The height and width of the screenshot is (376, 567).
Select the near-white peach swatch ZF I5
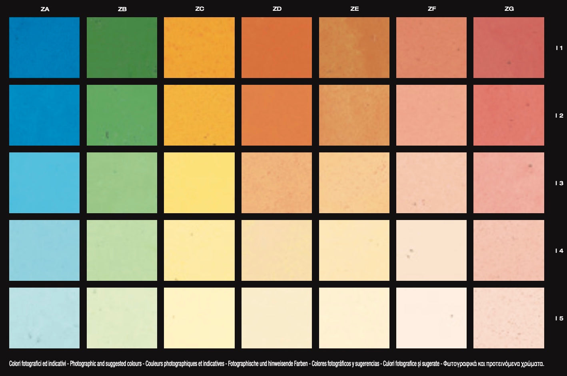(x=431, y=318)
